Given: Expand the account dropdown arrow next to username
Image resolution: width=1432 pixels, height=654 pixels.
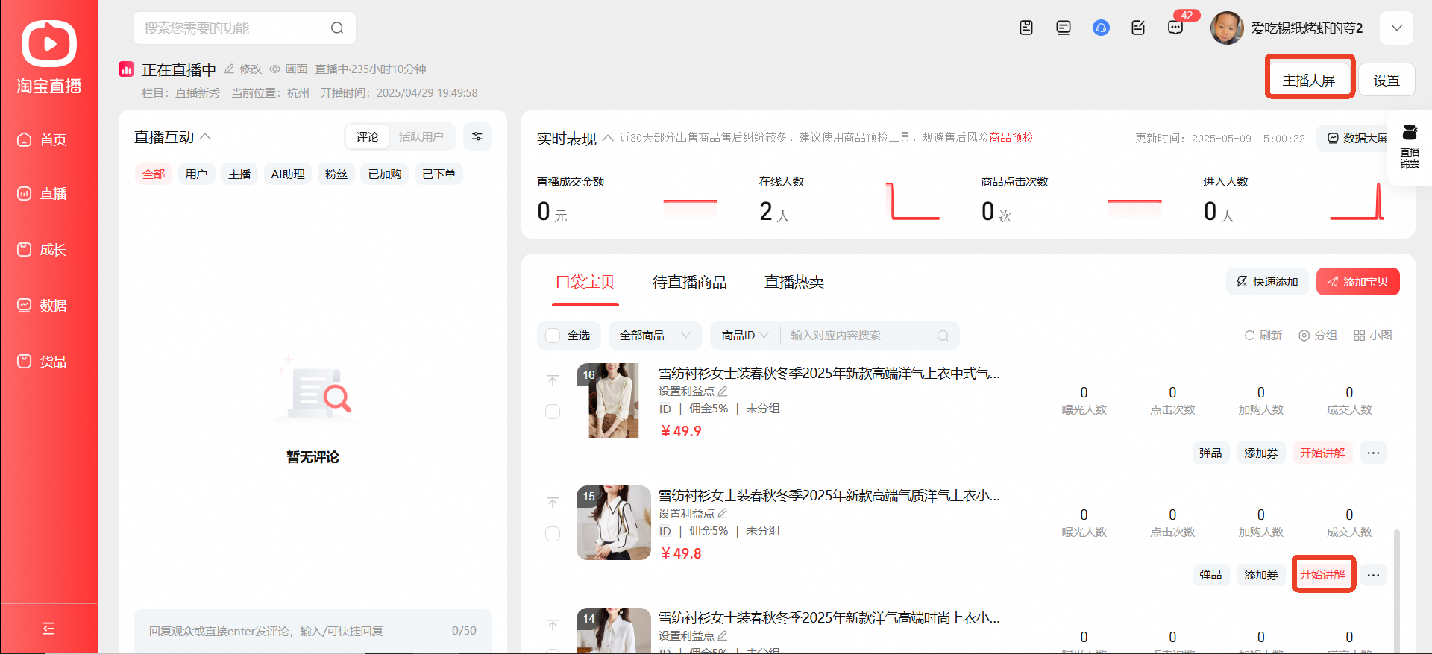Looking at the screenshot, I should tap(1397, 28).
